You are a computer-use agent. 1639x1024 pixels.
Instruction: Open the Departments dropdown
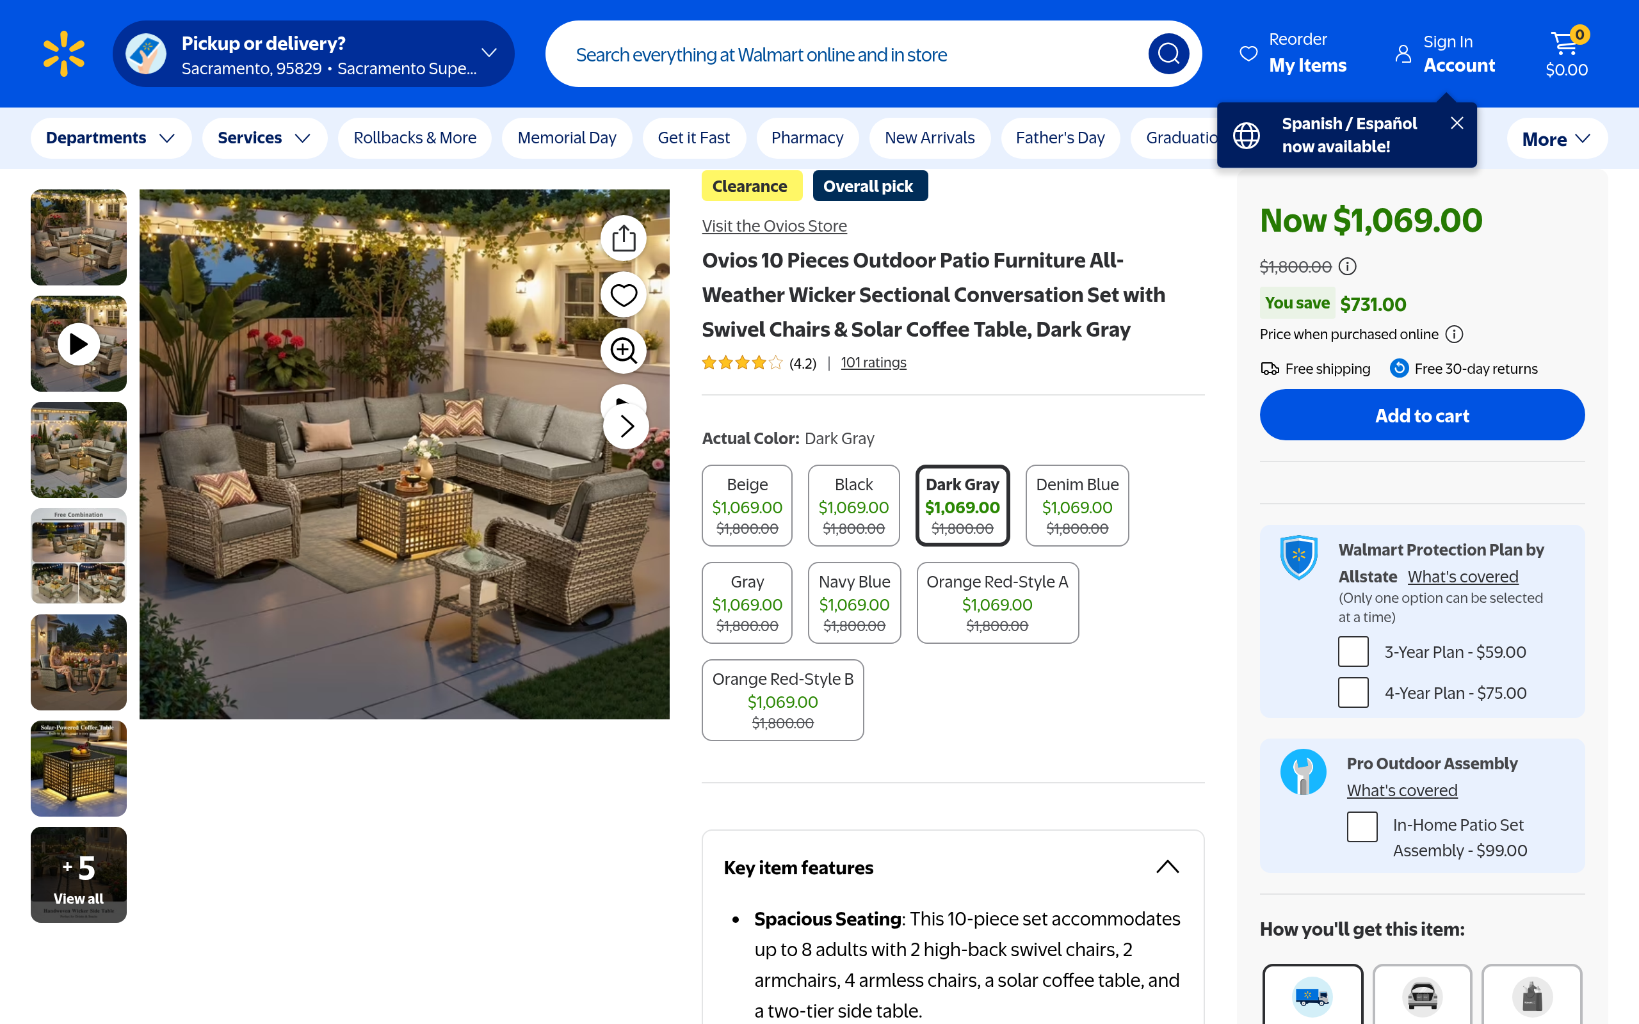tap(110, 138)
